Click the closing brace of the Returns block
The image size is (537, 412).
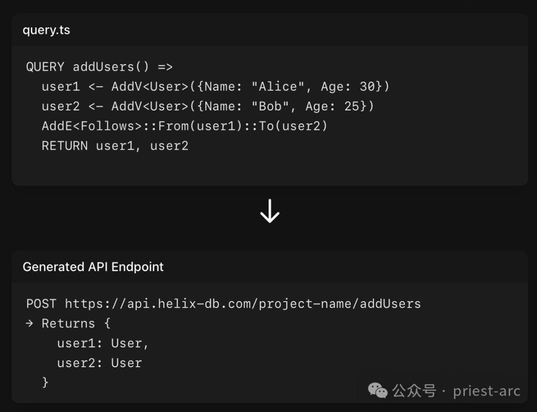[x=45, y=382]
